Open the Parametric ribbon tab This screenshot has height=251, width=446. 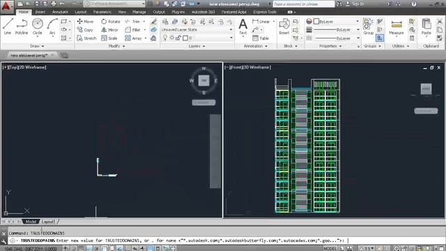[102, 12]
